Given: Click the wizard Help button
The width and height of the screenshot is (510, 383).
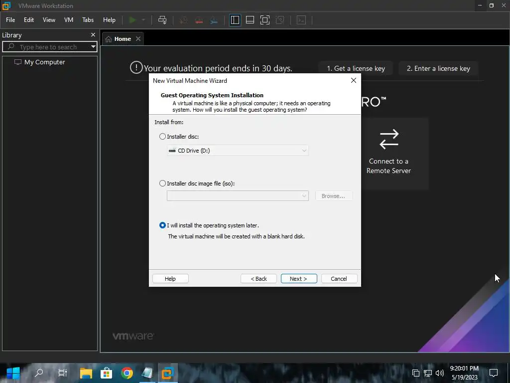Looking at the screenshot, I should click(x=170, y=278).
